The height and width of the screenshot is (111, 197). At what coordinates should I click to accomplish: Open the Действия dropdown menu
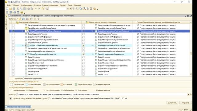pyautogui.click(x=13, y=19)
